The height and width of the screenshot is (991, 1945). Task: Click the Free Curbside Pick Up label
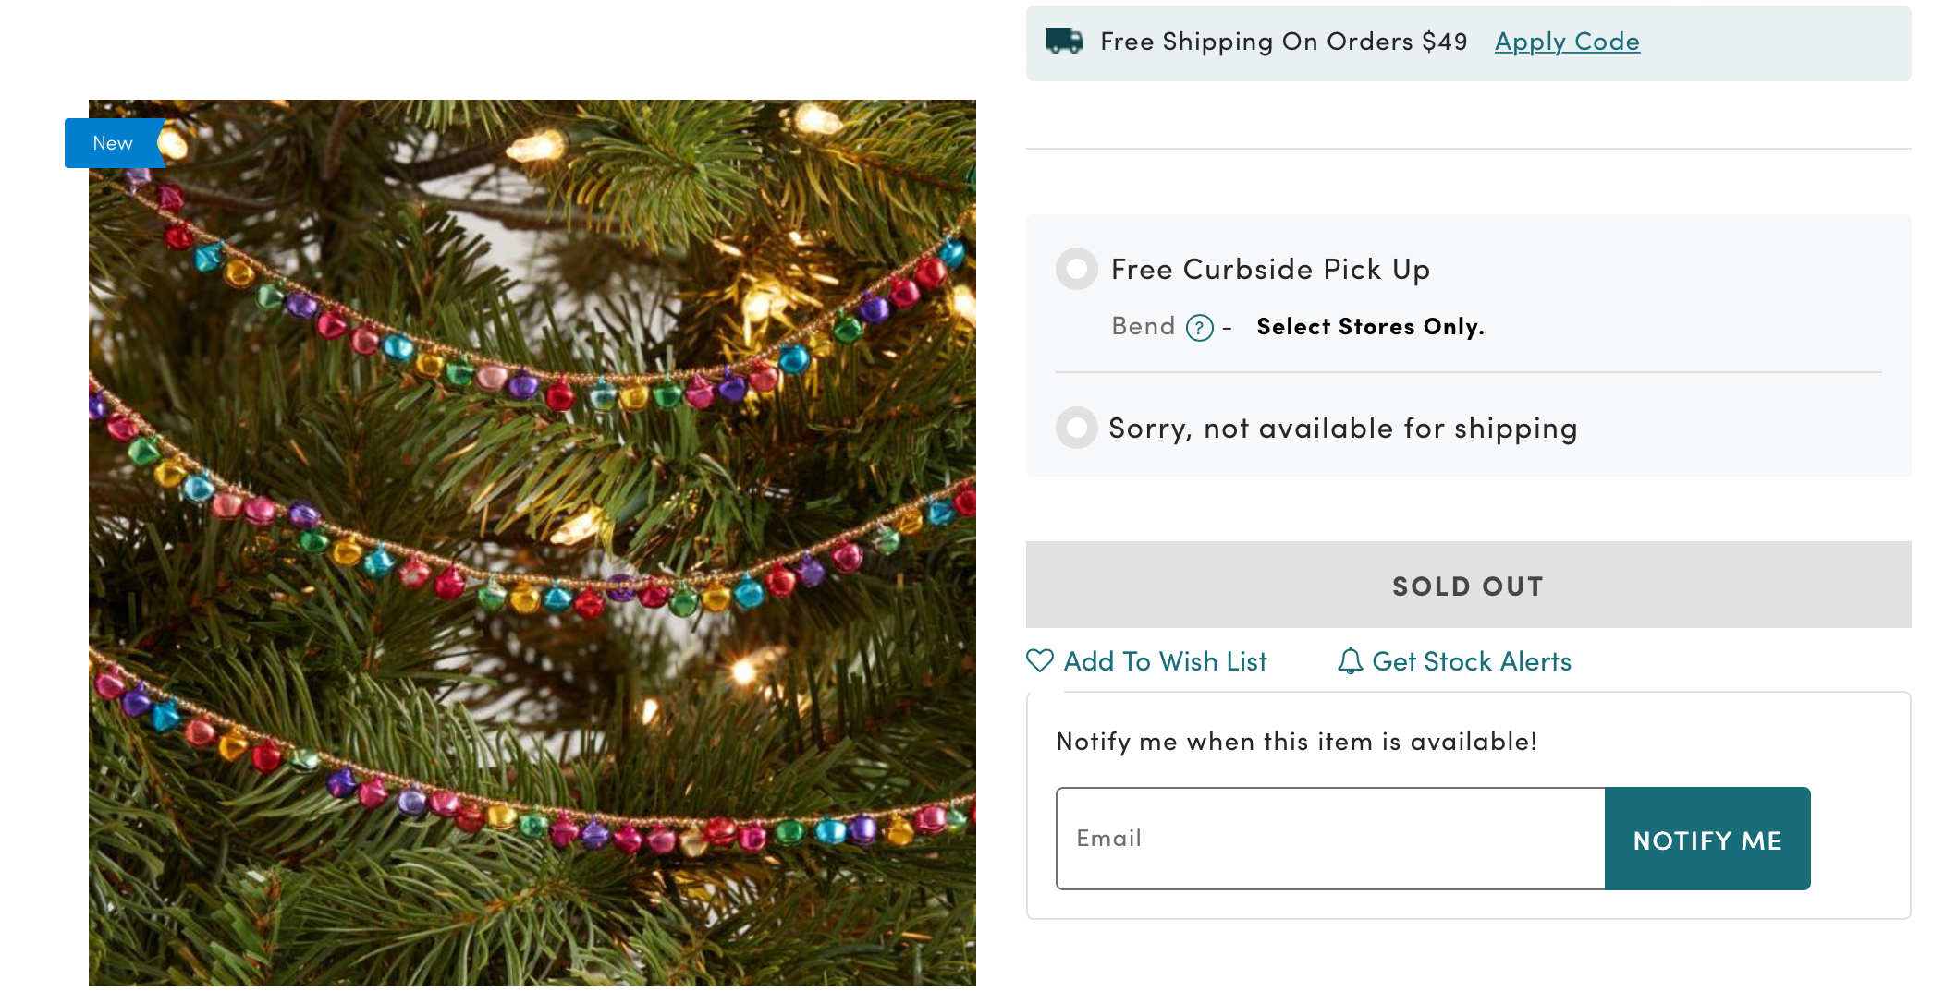[x=1270, y=269]
